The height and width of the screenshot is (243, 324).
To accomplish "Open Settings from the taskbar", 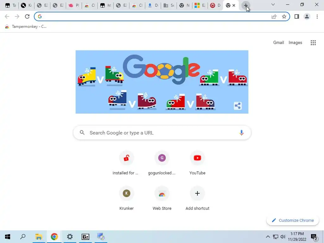I will pyautogui.click(x=70, y=237).
